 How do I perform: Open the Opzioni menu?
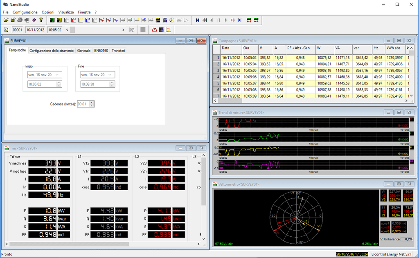[47, 12]
